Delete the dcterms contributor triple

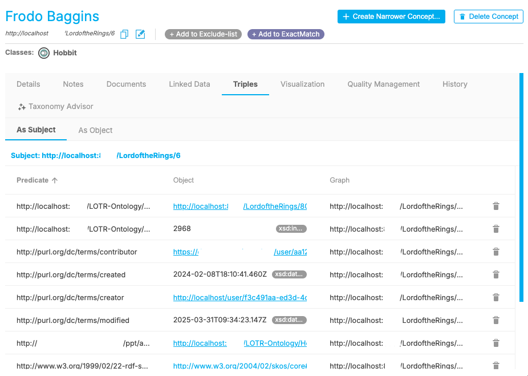[496, 252]
